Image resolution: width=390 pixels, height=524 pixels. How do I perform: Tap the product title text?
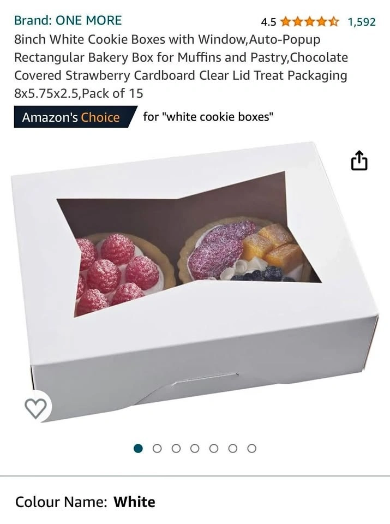coord(181,66)
